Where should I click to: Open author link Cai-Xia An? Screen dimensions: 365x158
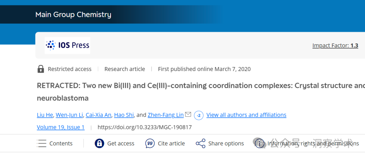coord(99,115)
